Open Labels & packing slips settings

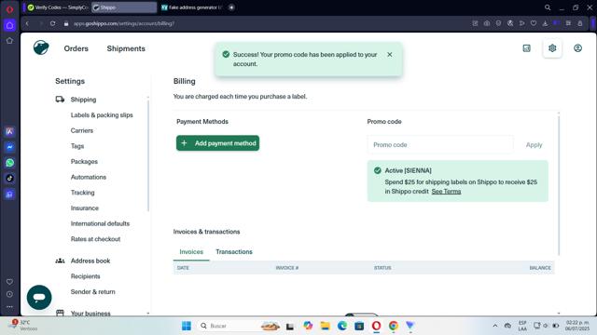pos(102,115)
